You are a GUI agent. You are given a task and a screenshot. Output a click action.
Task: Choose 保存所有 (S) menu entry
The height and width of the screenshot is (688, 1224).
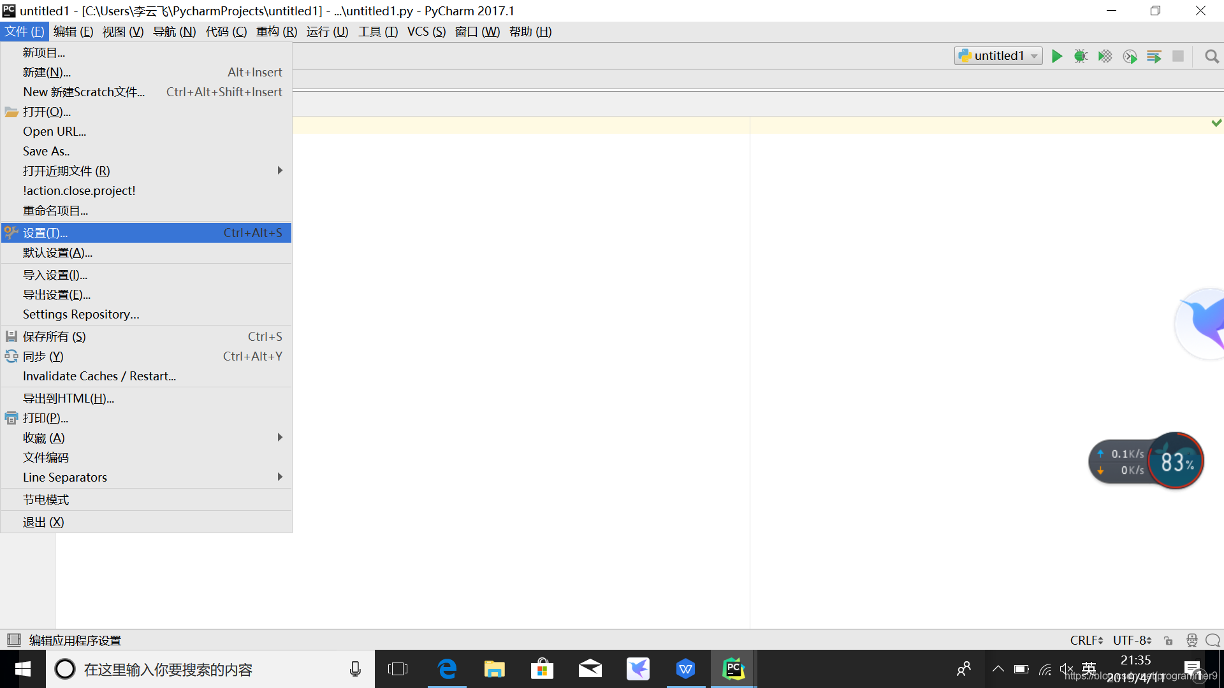click(x=146, y=336)
